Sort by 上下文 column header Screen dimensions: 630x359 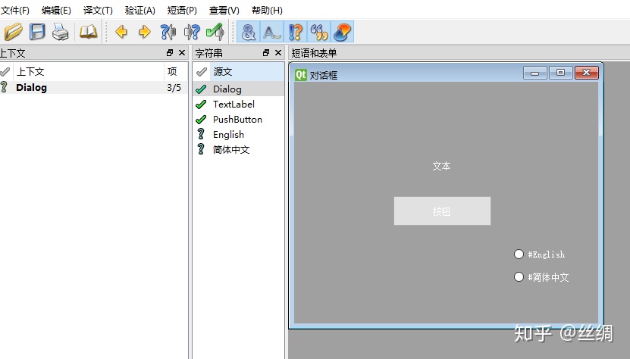pos(89,71)
